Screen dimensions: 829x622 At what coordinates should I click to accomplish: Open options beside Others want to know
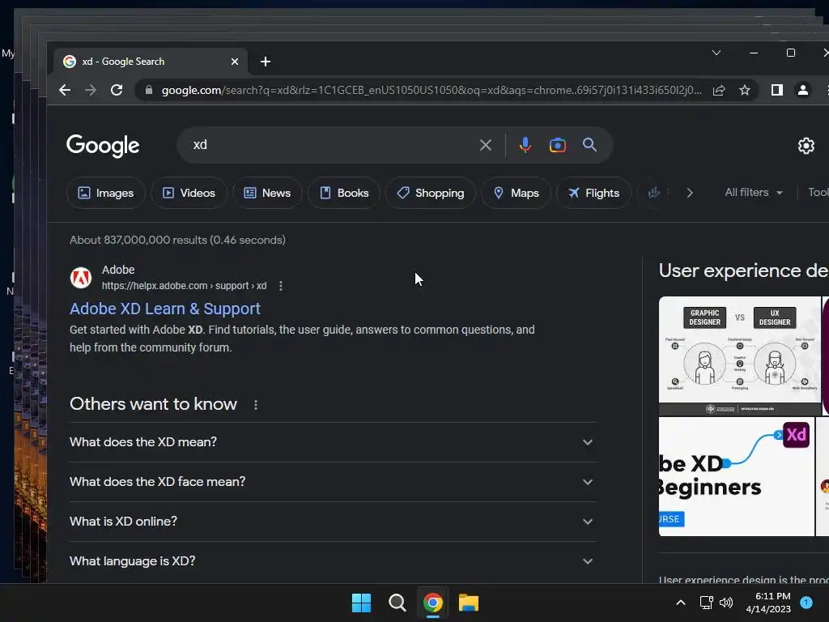(255, 405)
